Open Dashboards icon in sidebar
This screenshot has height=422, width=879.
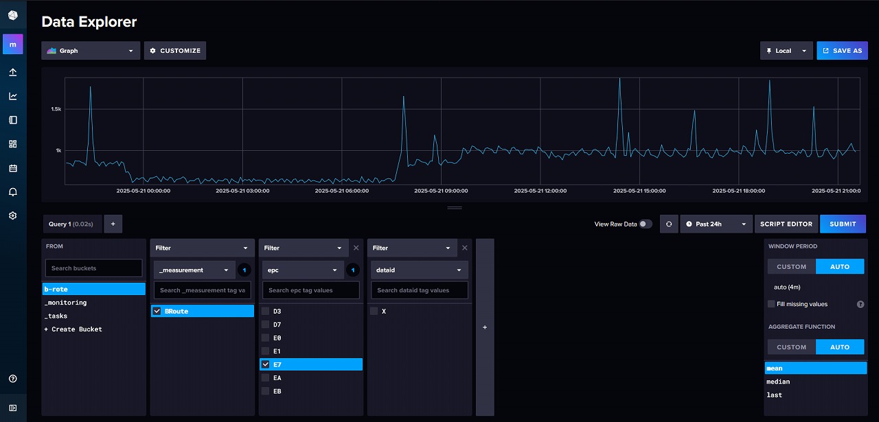(12, 144)
